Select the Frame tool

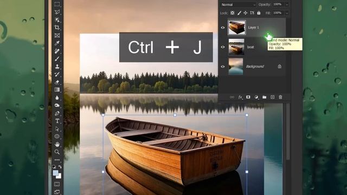57,35
